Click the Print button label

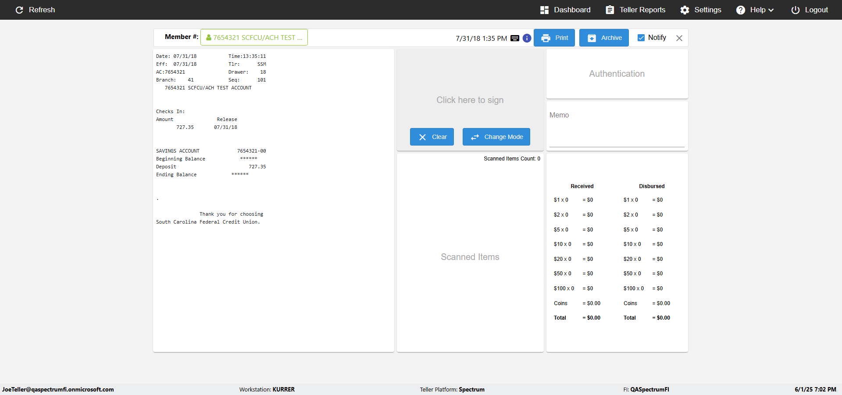tap(562, 38)
